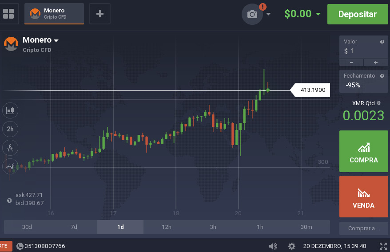Click the phone support icon

(20, 246)
